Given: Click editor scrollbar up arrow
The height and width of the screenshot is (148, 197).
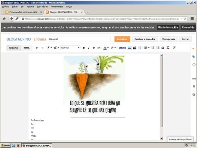Looking at the screenshot, I should pyautogui.click(x=161, y=56).
